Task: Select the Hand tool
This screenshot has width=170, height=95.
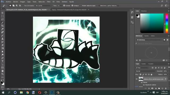Action: tap(2, 71)
